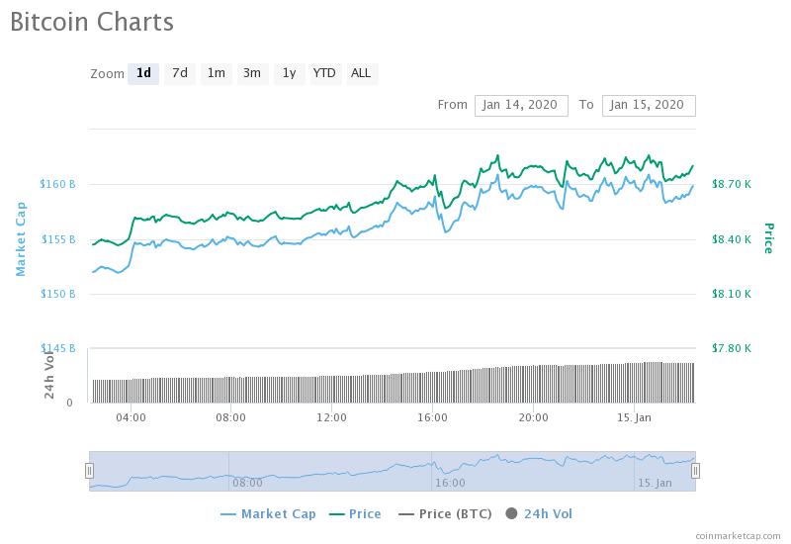
Task: Set zoom to 3m
Action: tap(252, 73)
